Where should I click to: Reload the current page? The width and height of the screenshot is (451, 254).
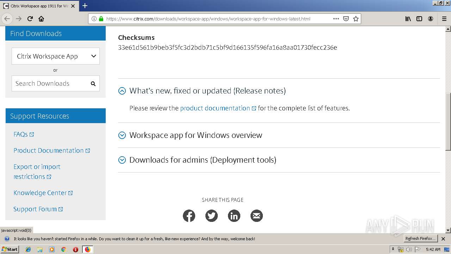pyautogui.click(x=30, y=19)
